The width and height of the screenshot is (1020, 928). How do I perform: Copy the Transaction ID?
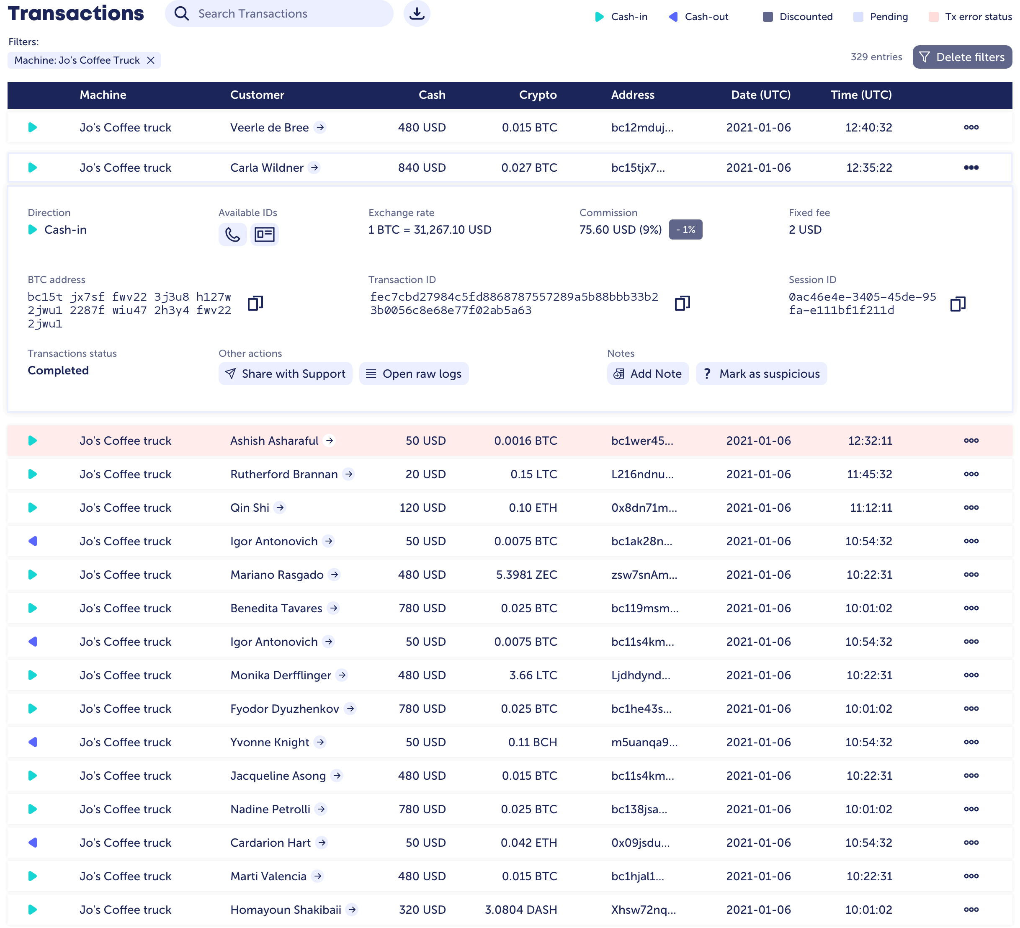click(x=682, y=303)
